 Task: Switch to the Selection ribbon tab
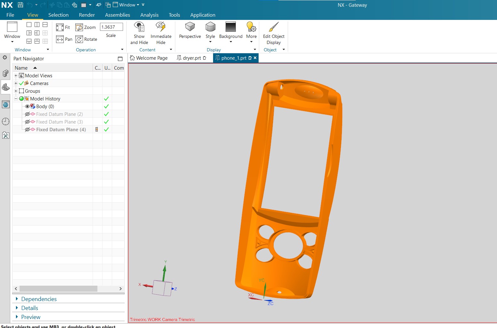coord(58,15)
